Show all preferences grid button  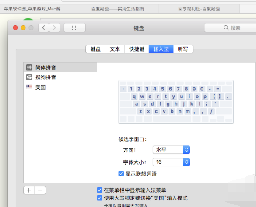[75, 28]
